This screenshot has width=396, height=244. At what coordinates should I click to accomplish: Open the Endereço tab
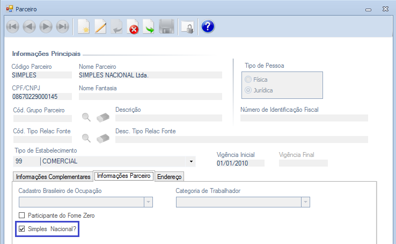click(169, 177)
